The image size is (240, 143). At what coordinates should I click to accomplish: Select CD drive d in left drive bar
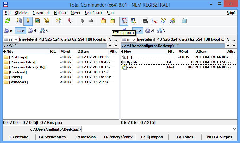[x=32, y=31]
